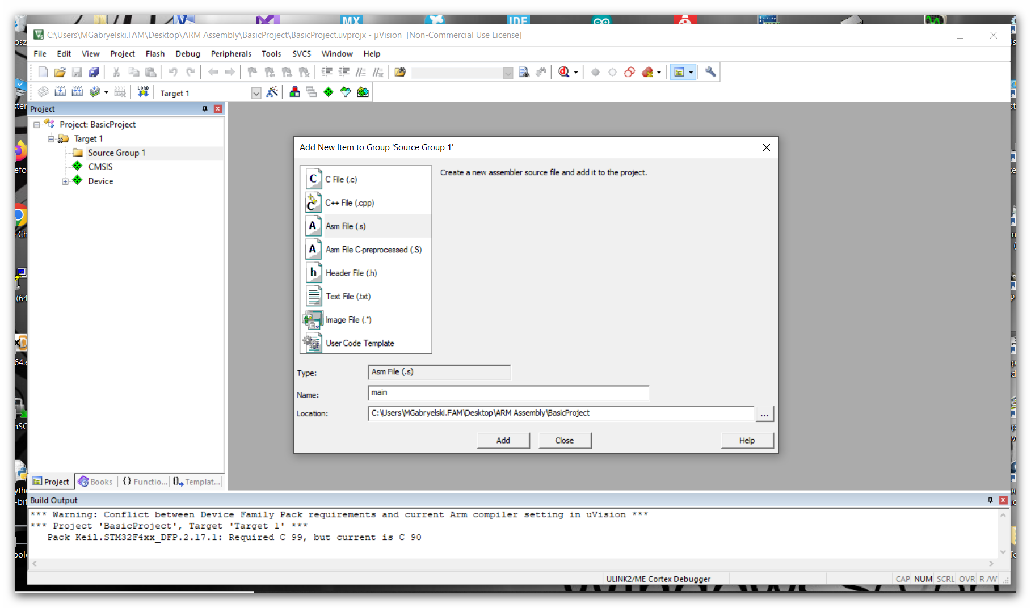Collapse the Target 1 tree node
The image size is (1031, 608).
point(51,139)
